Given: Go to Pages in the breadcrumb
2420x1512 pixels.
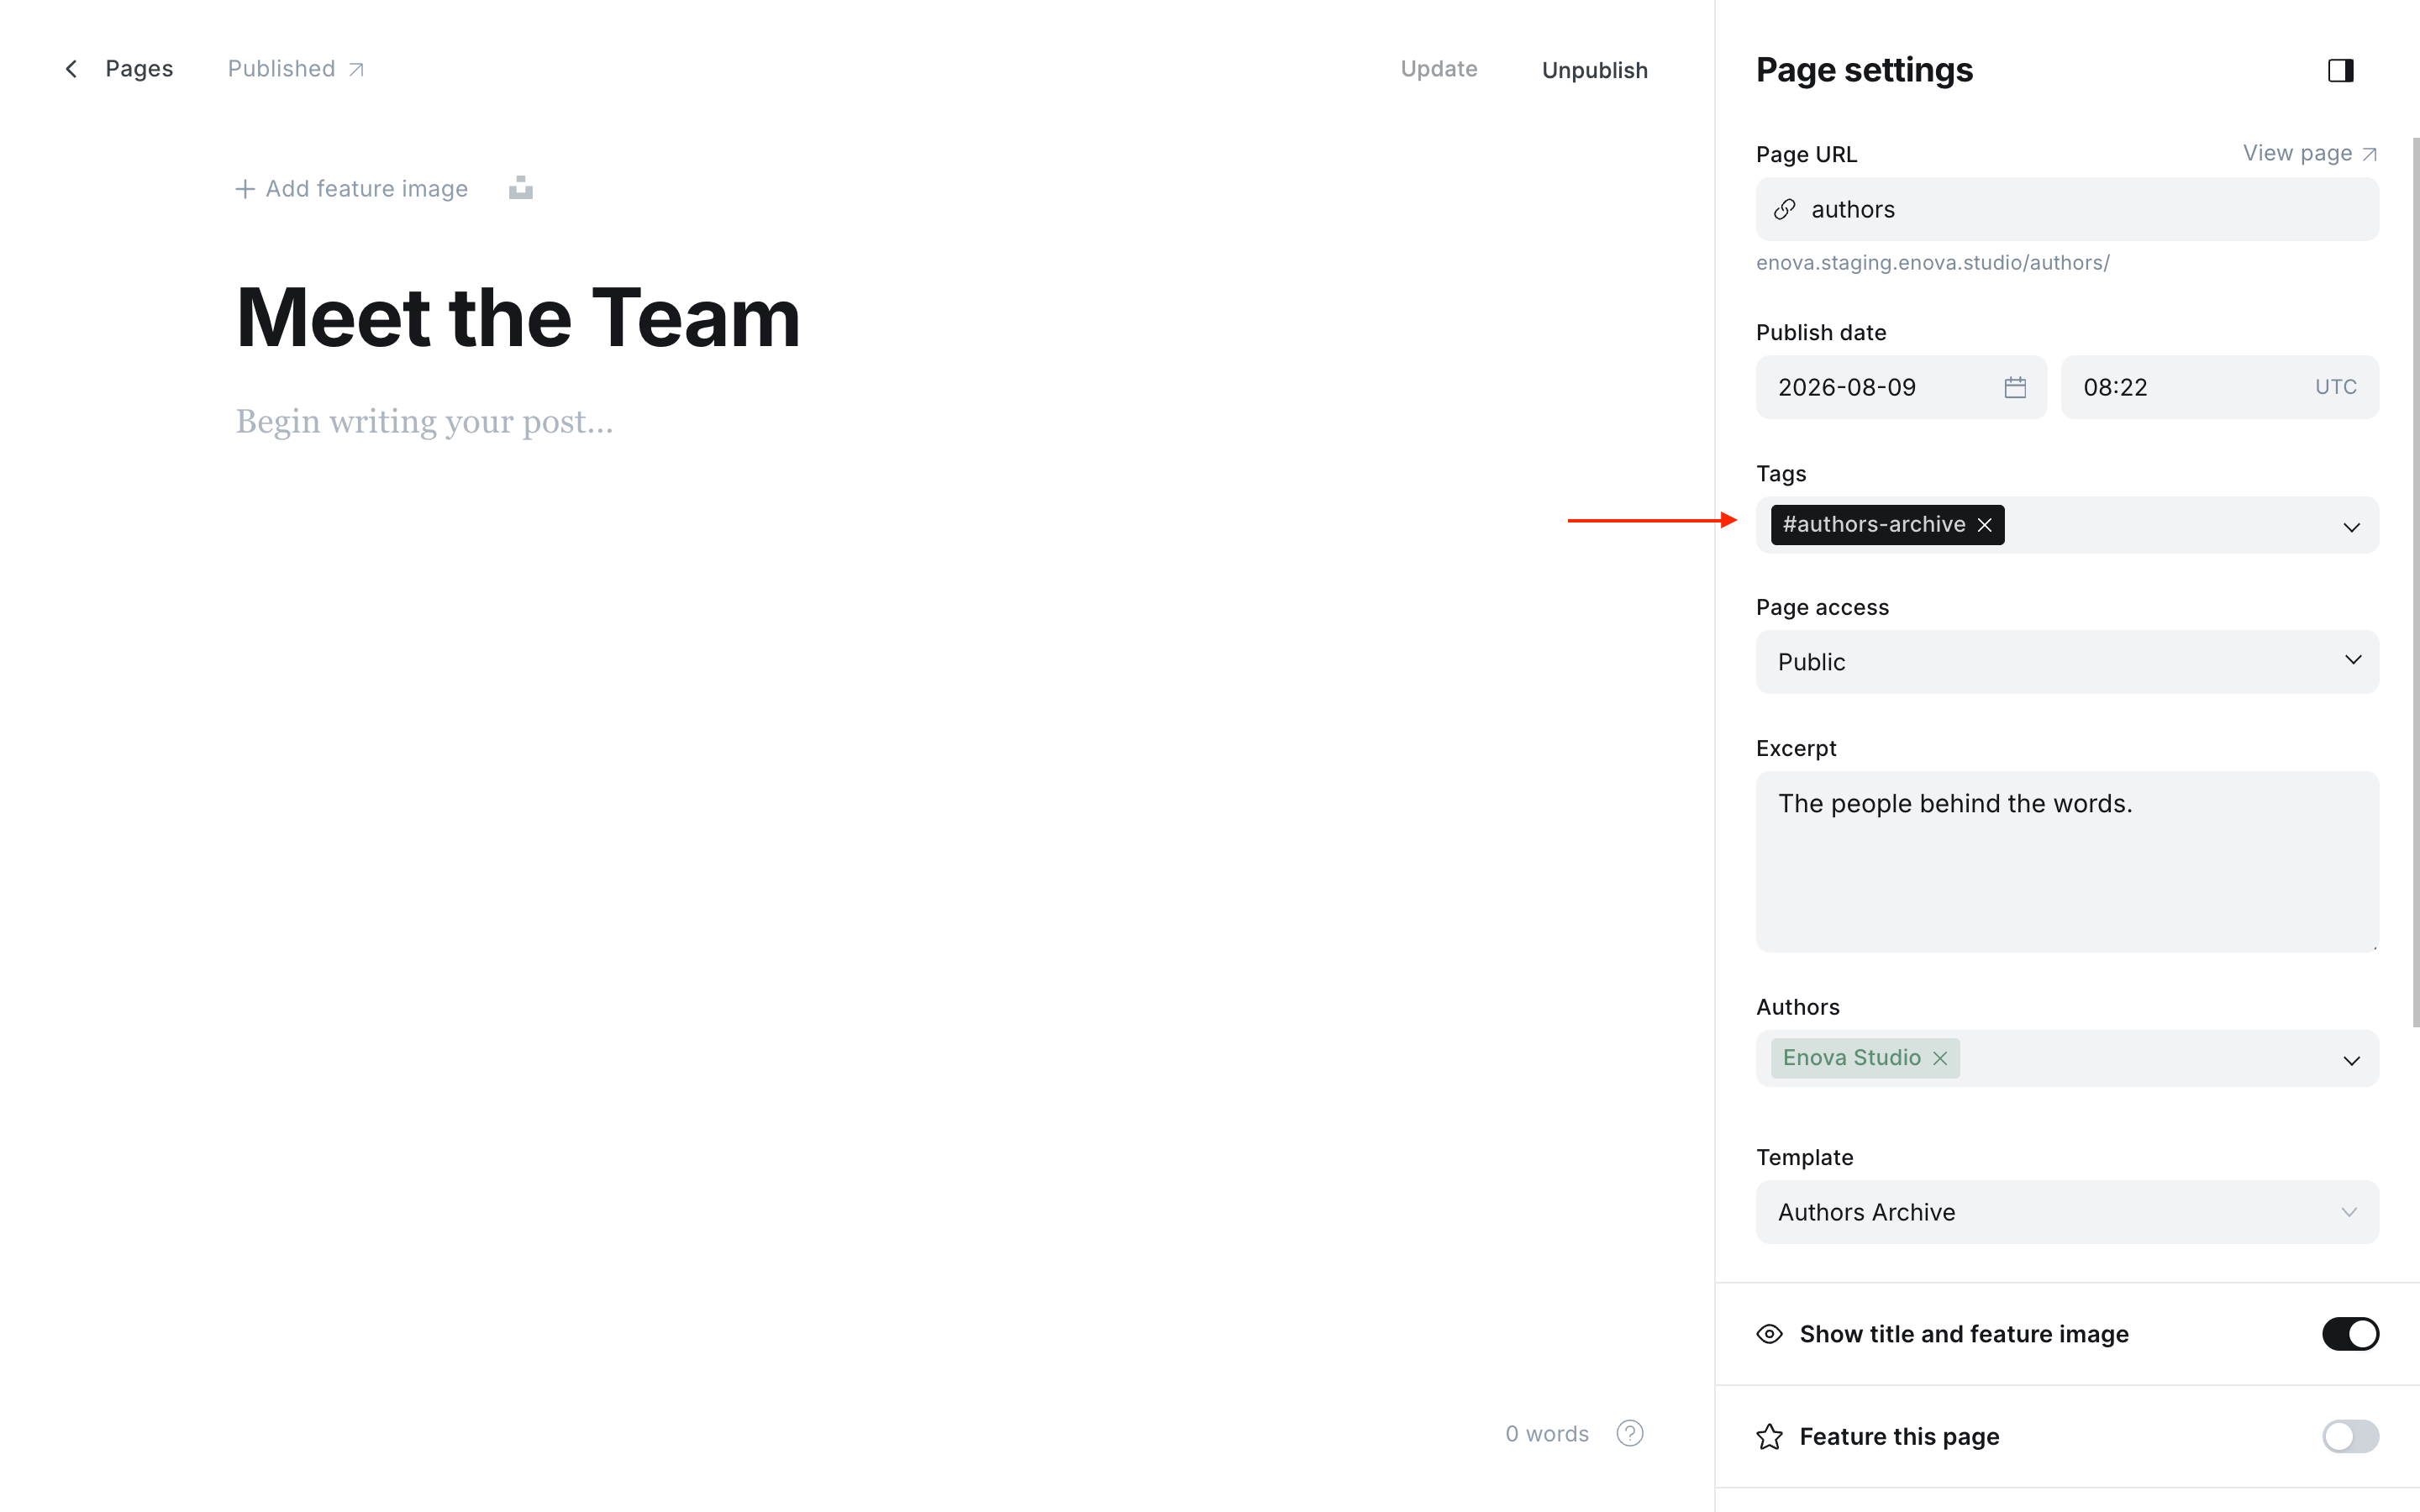Looking at the screenshot, I should (139, 69).
